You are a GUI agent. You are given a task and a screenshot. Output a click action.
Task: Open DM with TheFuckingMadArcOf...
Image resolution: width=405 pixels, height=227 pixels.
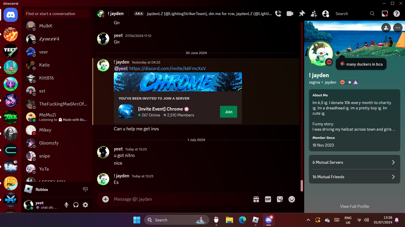pyautogui.click(x=57, y=104)
